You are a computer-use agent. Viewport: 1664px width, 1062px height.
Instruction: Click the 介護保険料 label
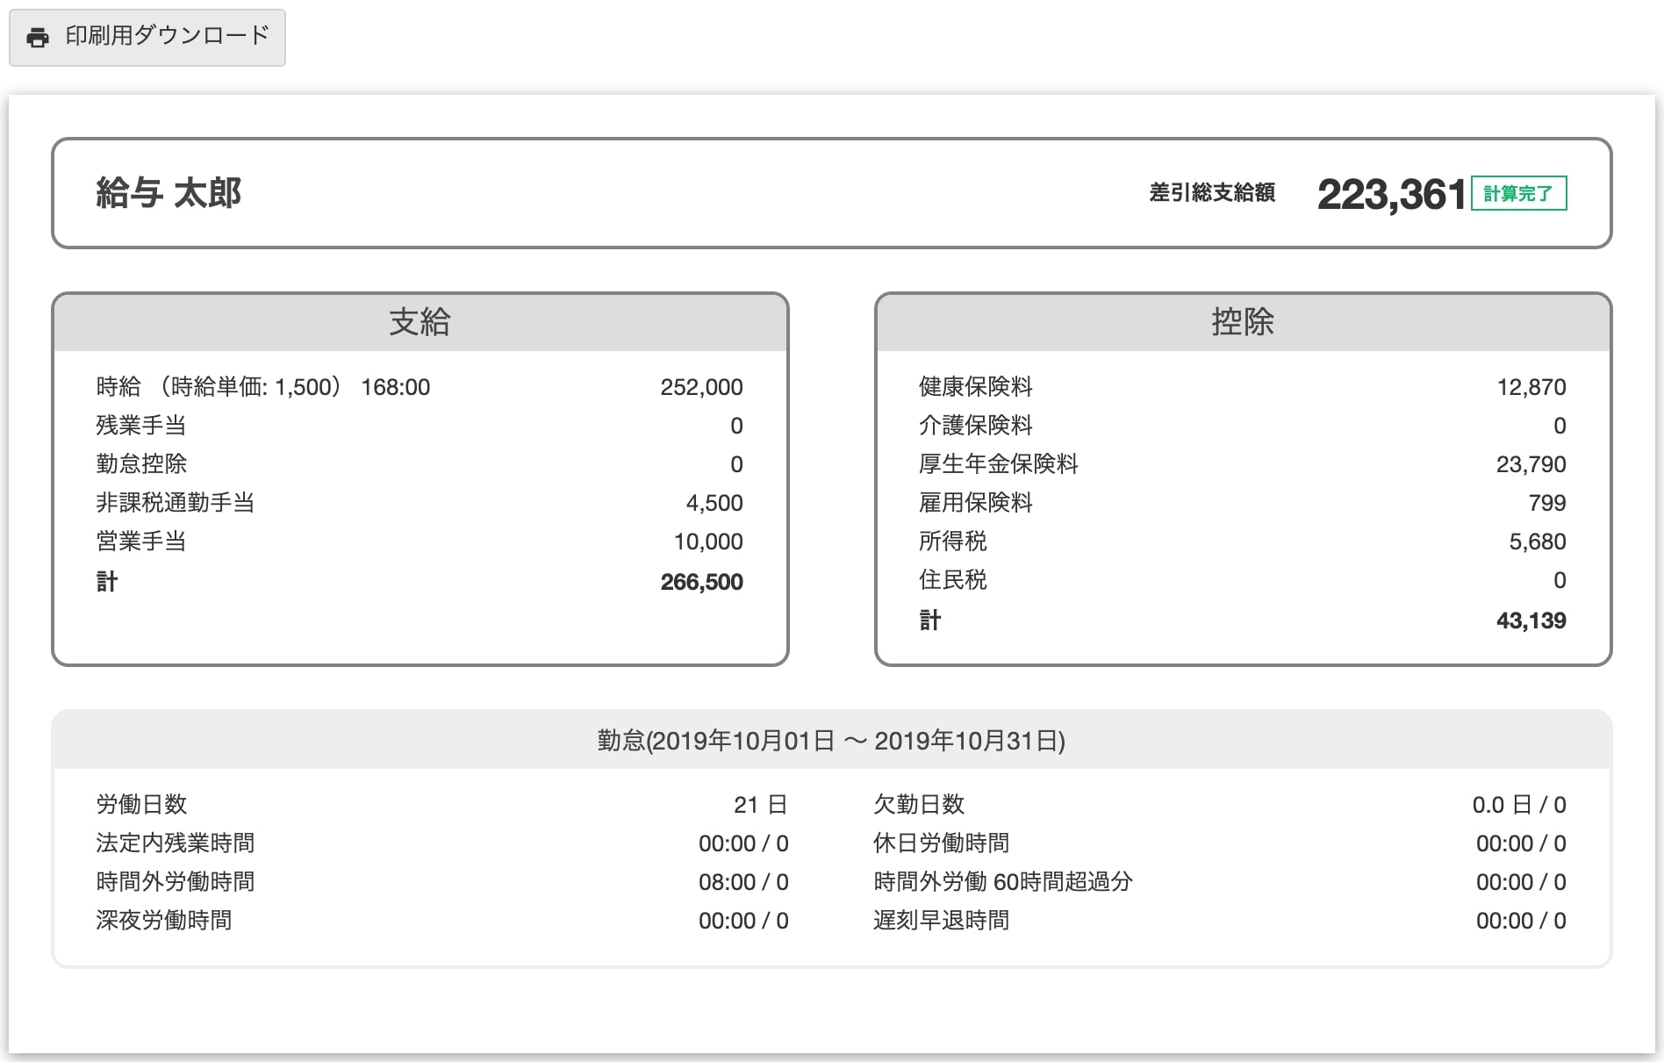[976, 426]
